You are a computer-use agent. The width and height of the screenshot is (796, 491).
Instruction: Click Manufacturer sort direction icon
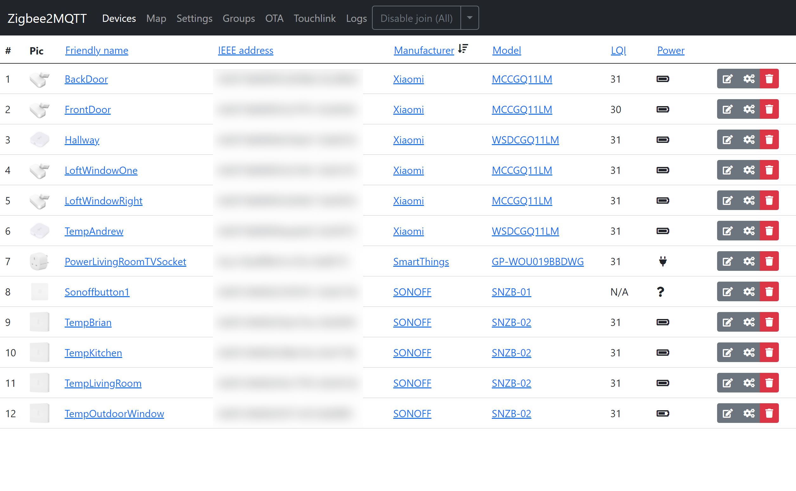[463, 49]
